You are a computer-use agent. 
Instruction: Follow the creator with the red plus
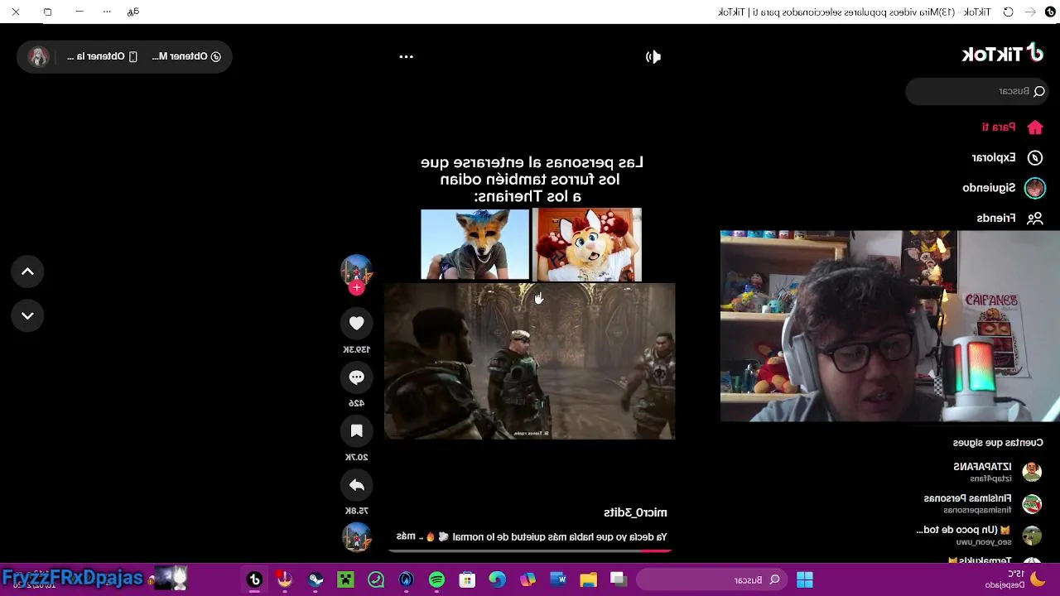(x=356, y=288)
